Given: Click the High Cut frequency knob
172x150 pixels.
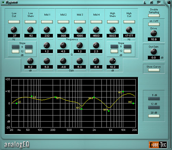Looking at the screenshot, I should 129,29.
